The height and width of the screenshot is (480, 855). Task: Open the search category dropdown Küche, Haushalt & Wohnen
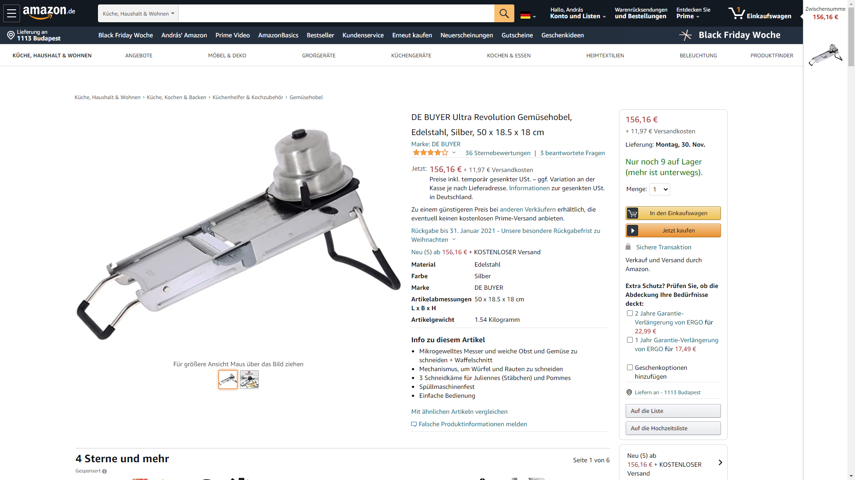click(x=138, y=13)
